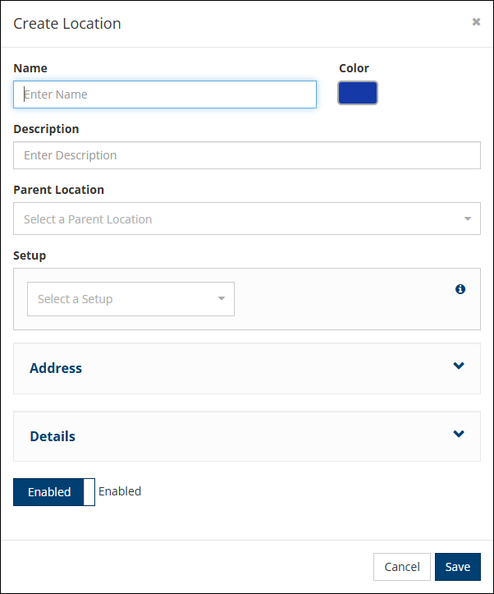Click the white handle of the Enabled switch
Screen dimensions: 494x594
[x=89, y=492]
